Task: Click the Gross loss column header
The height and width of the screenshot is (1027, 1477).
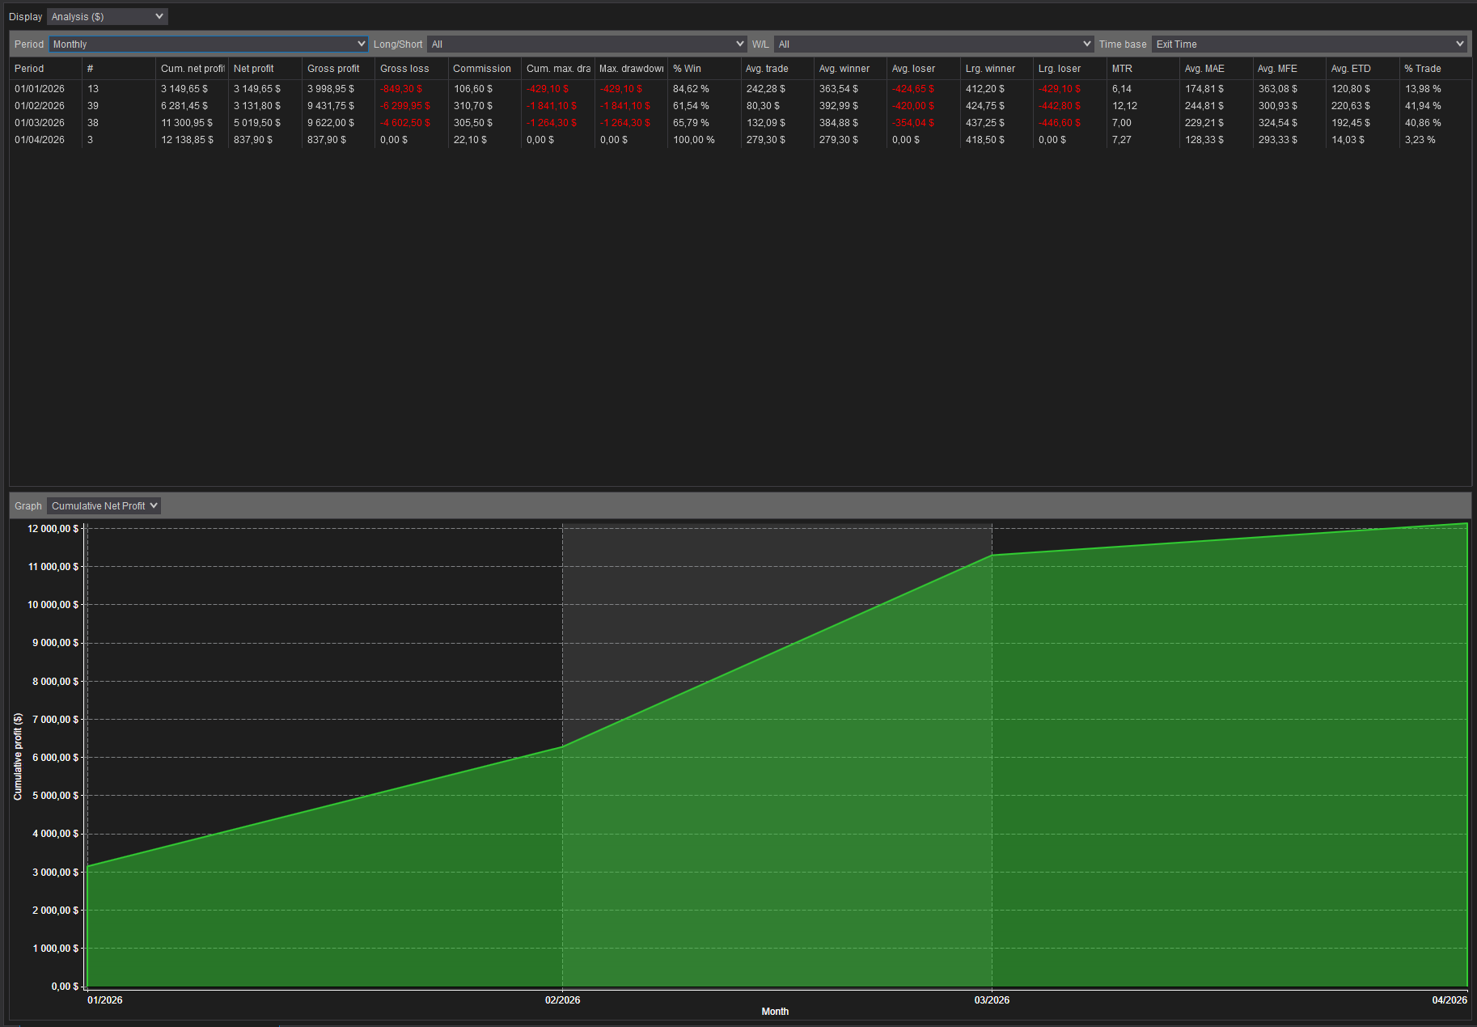Action: [404, 69]
